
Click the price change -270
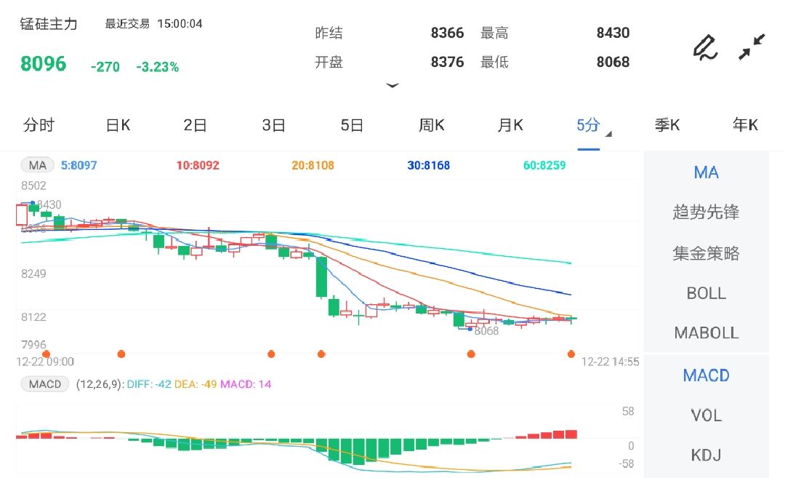point(105,67)
